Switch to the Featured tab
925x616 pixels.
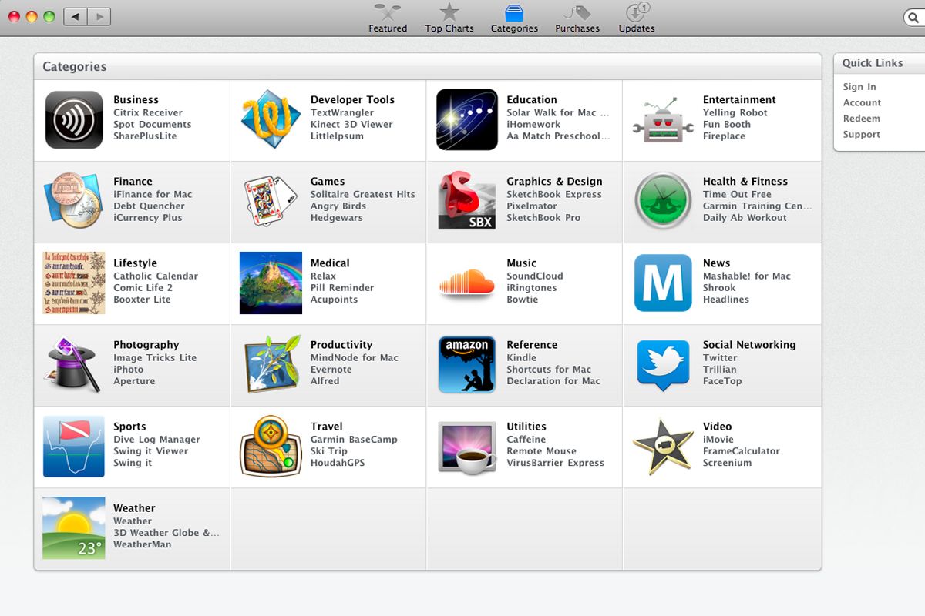[x=388, y=18]
